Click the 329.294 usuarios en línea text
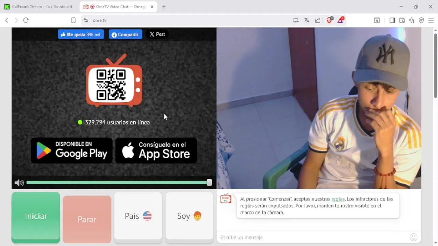The width and height of the screenshot is (438, 246). pyautogui.click(x=117, y=122)
